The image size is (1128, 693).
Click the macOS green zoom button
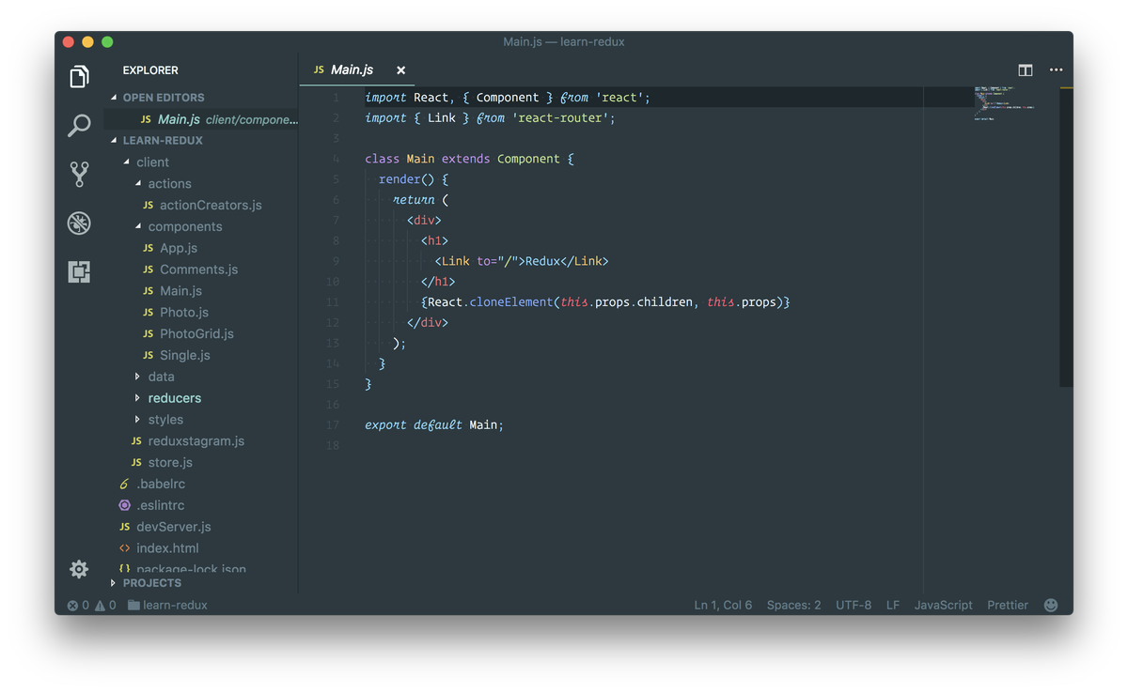tap(107, 41)
